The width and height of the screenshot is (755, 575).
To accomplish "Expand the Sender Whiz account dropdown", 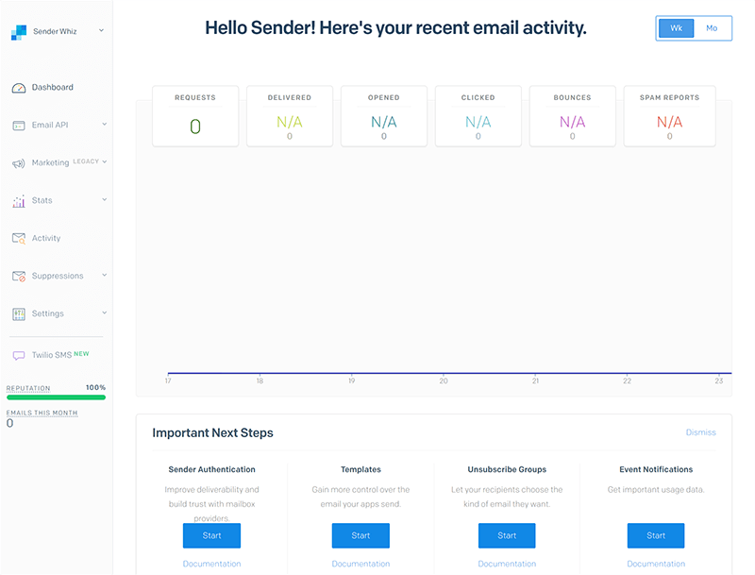I will click(x=101, y=31).
